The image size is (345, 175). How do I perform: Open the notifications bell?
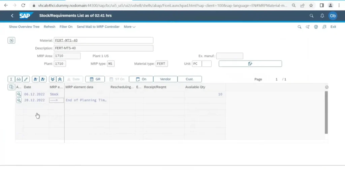pos(322,15)
